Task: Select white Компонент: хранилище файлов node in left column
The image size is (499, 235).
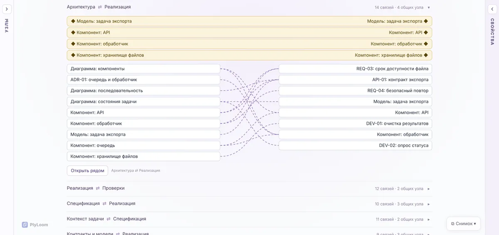Action: click(143, 156)
